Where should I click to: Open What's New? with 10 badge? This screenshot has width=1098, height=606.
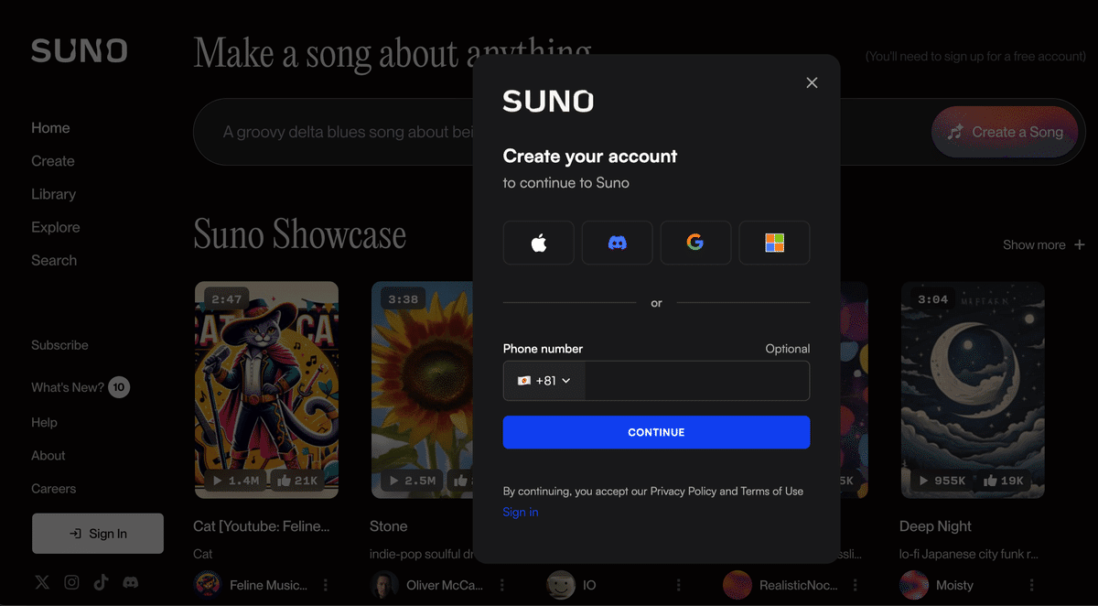pos(81,387)
